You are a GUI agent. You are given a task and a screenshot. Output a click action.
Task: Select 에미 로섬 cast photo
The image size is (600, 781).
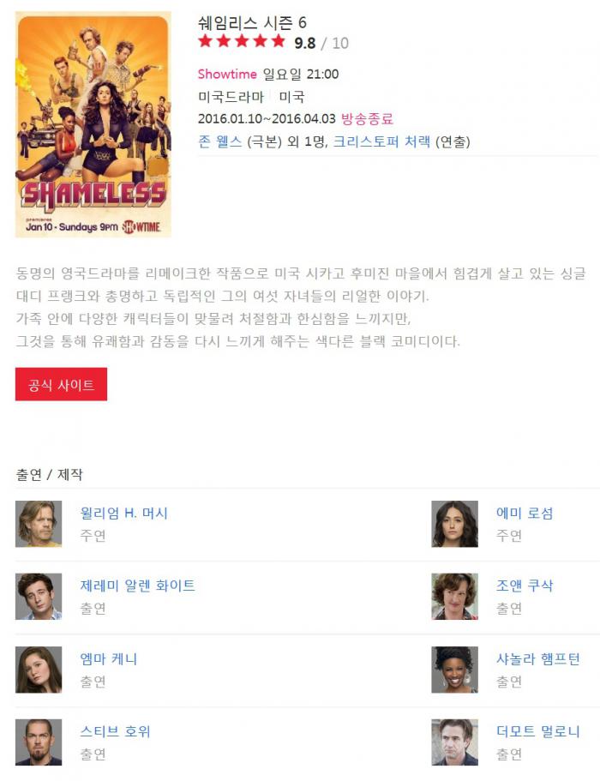[x=454, y=524]
